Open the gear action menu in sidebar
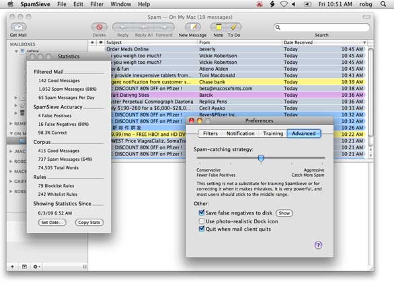 (x=37, y=266)
